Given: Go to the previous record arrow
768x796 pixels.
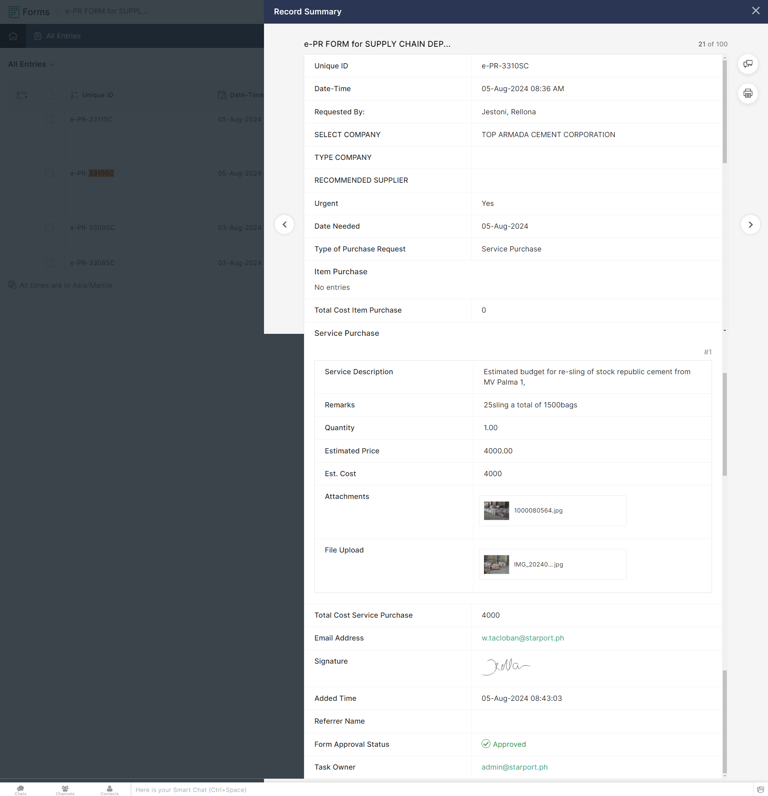Looking at the screenshot, I should pyautogui.click(x=284, y=225).
